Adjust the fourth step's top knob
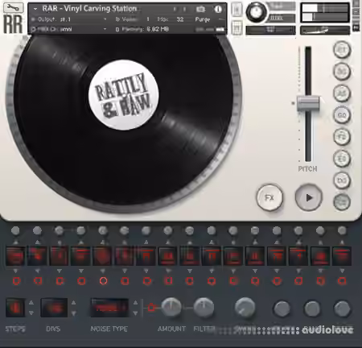The width and height of the screenshot is (362, 348). [x=80, y=230]
